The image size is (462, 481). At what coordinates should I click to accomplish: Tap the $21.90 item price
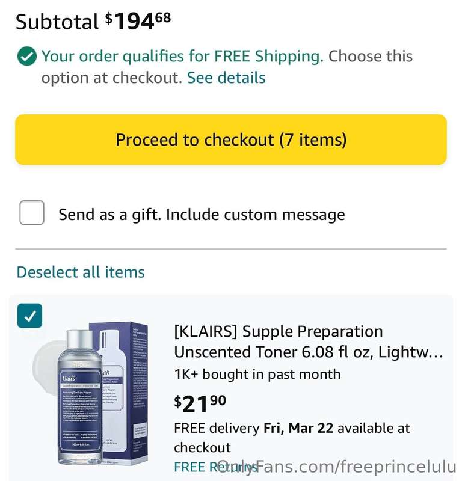pos(200,403)
